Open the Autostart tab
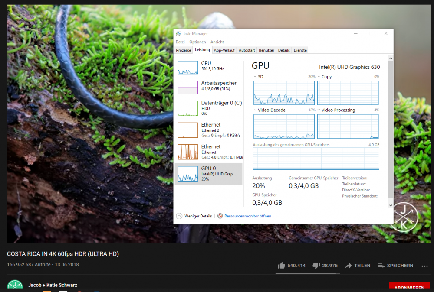Image resolution: width=434 pixels, height=292 pixels. (247, 50)
